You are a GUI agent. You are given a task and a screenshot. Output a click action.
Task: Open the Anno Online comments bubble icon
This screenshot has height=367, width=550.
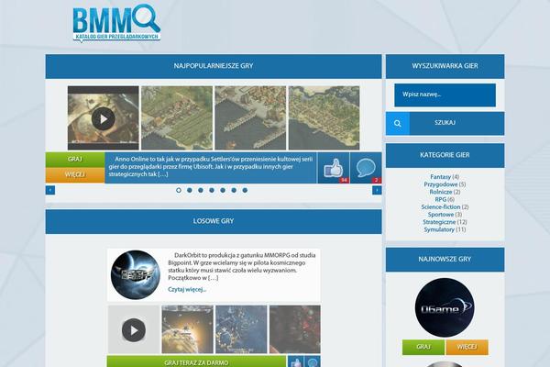pos(366,168)
